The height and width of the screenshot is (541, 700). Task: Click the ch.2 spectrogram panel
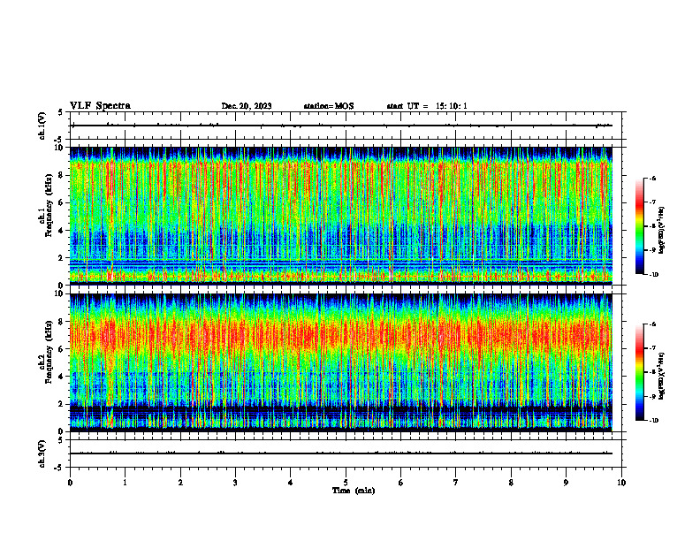(x=340, y=362)
